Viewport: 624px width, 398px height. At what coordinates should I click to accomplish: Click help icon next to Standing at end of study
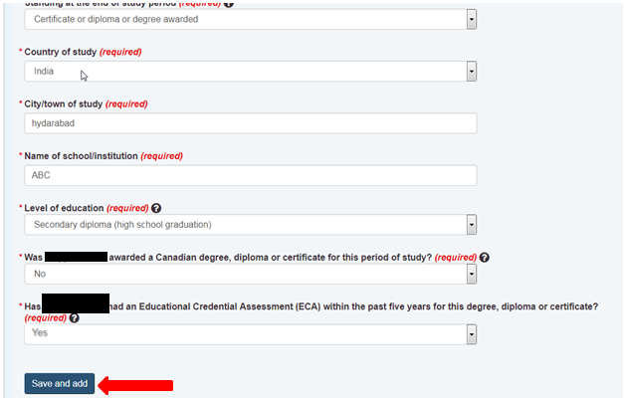point(229,4)
